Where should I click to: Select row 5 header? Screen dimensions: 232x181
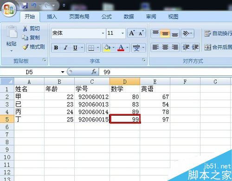pos(7,119)
